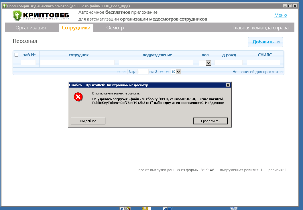Image resolution: width=303 pixels, height=210 pixels.
Task: Open the Меню link
Action: click(x=280, y=15)
